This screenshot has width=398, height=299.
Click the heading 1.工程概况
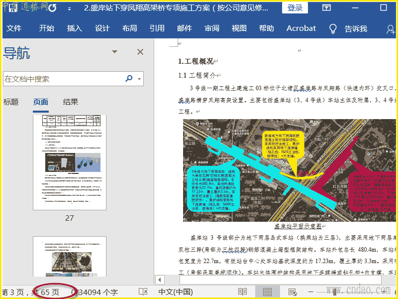click(196, 61)
